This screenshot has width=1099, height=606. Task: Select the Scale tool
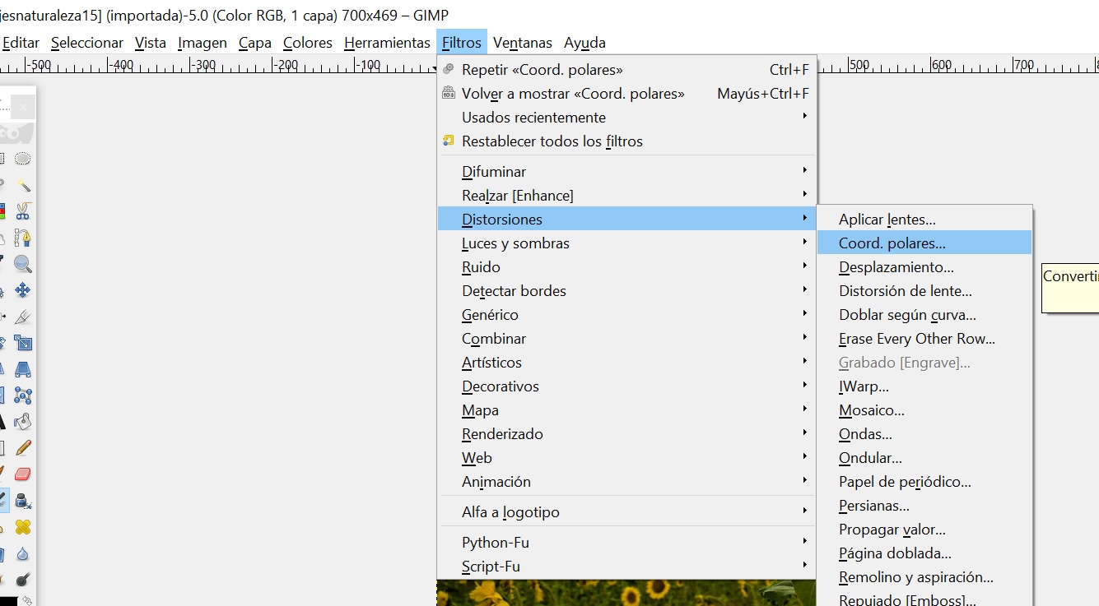pos(23,343)
